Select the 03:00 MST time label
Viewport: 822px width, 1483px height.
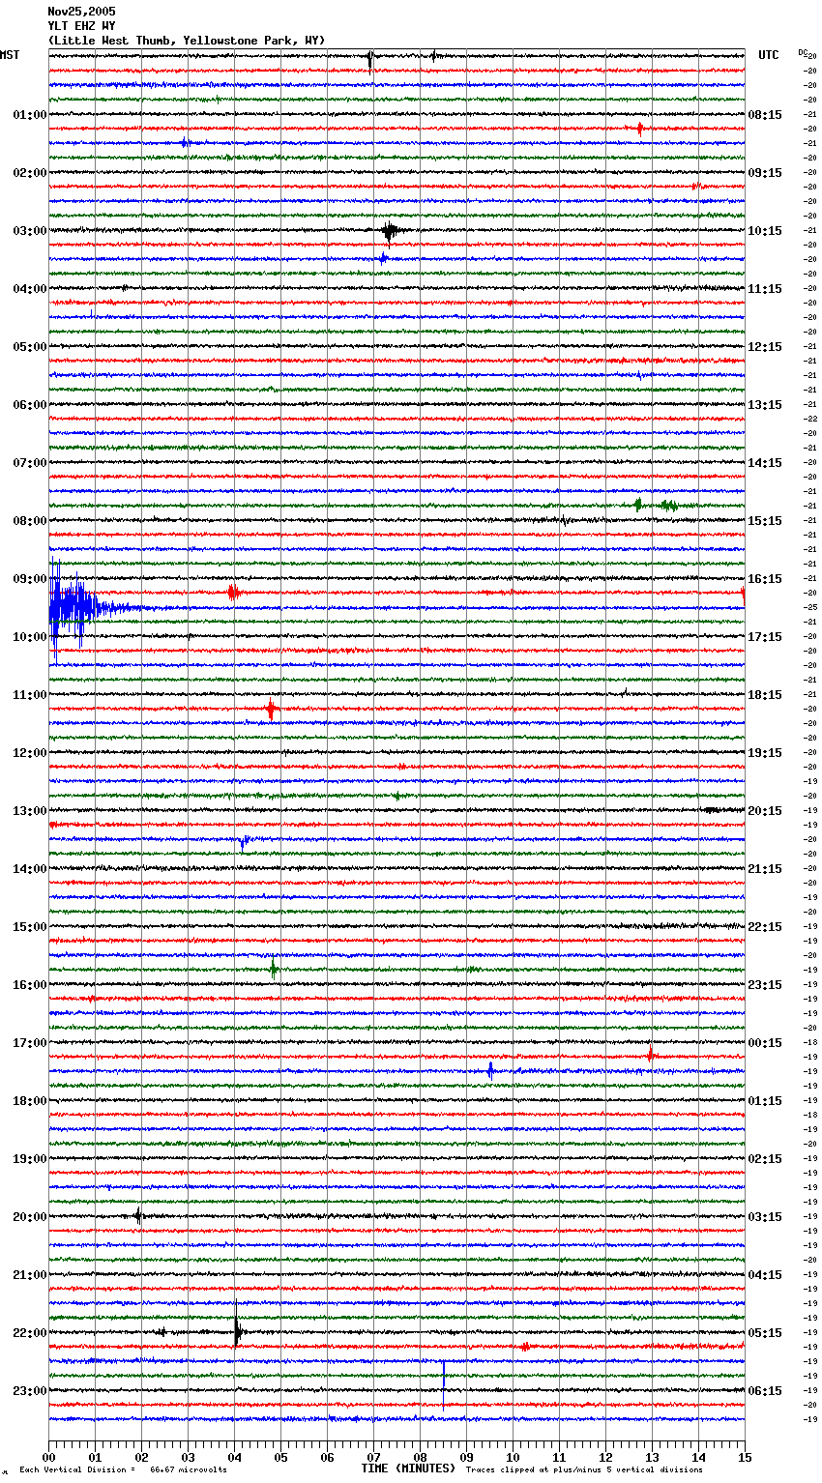29,231
